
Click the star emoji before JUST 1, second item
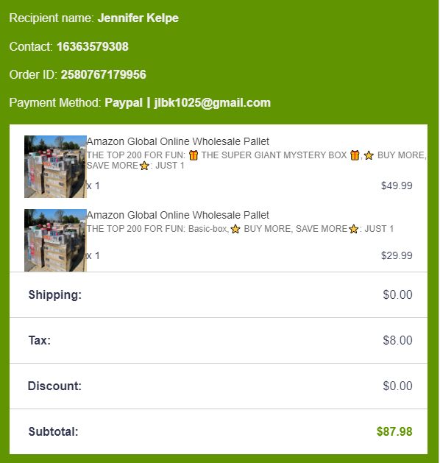(353, 229)
